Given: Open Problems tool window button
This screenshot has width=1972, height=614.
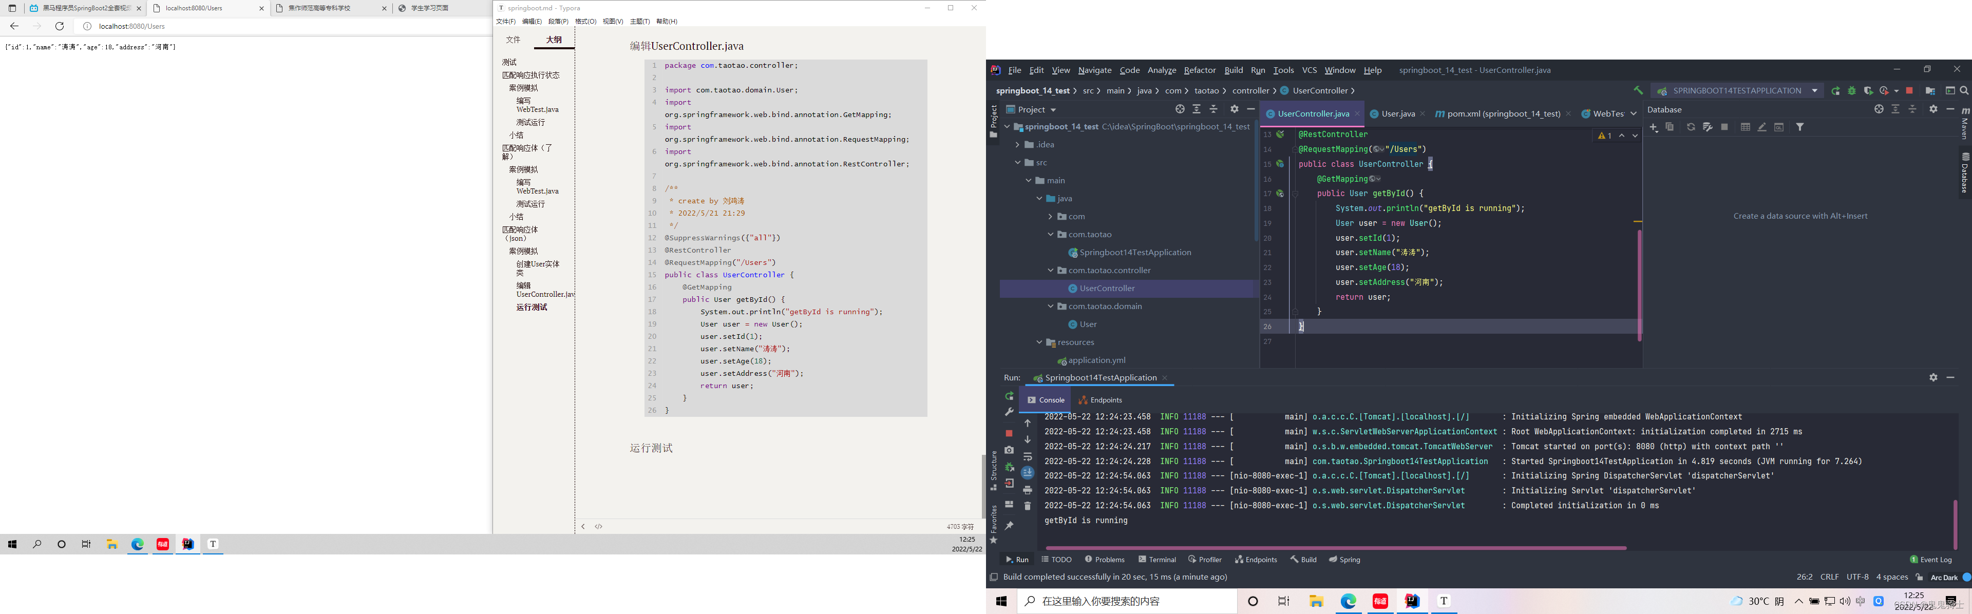Looking at the screenshot, I should click(x=1105, y=560).
